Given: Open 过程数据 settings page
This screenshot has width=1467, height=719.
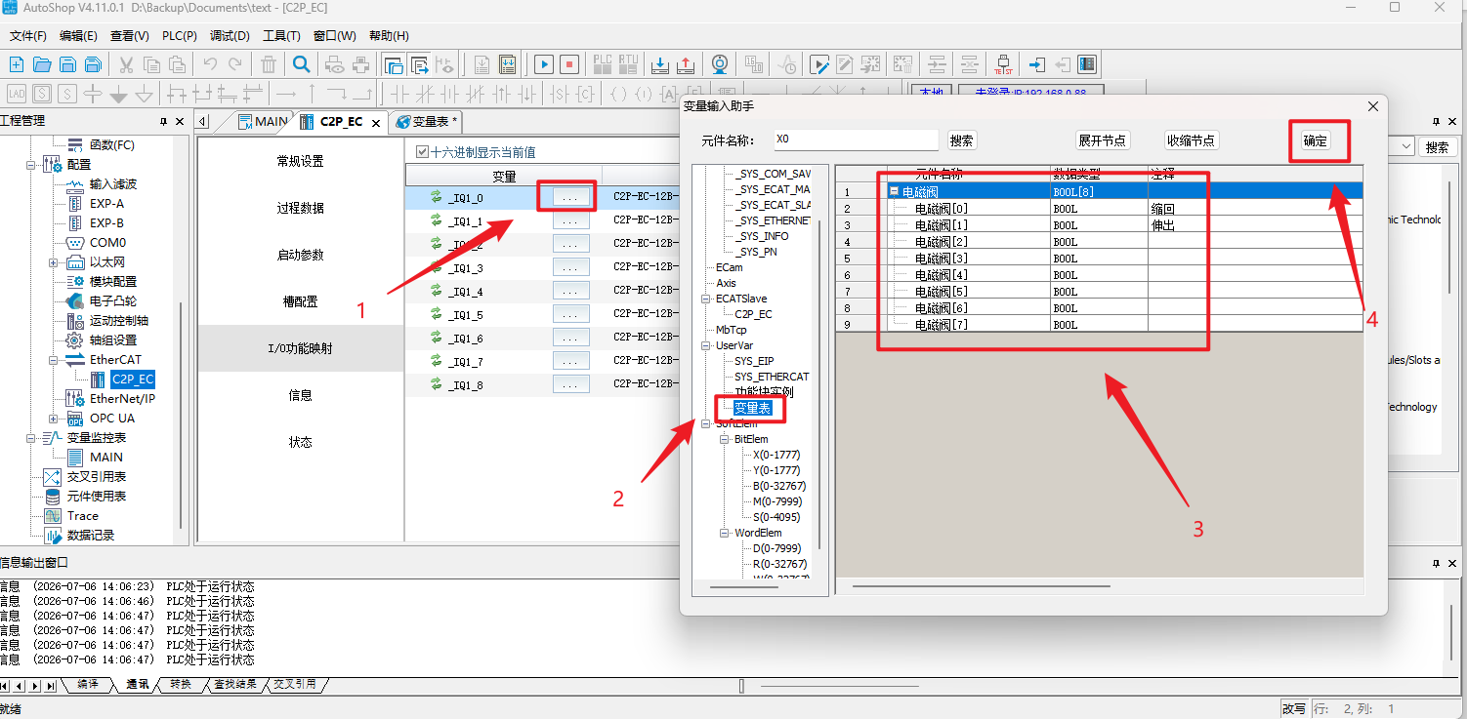Looking at the screenshot, I should tap(300, 208).
